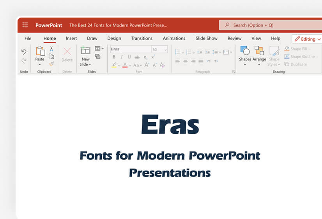Select the Home tab
This screenshot has height=219, width=322.
click(50, 39)
